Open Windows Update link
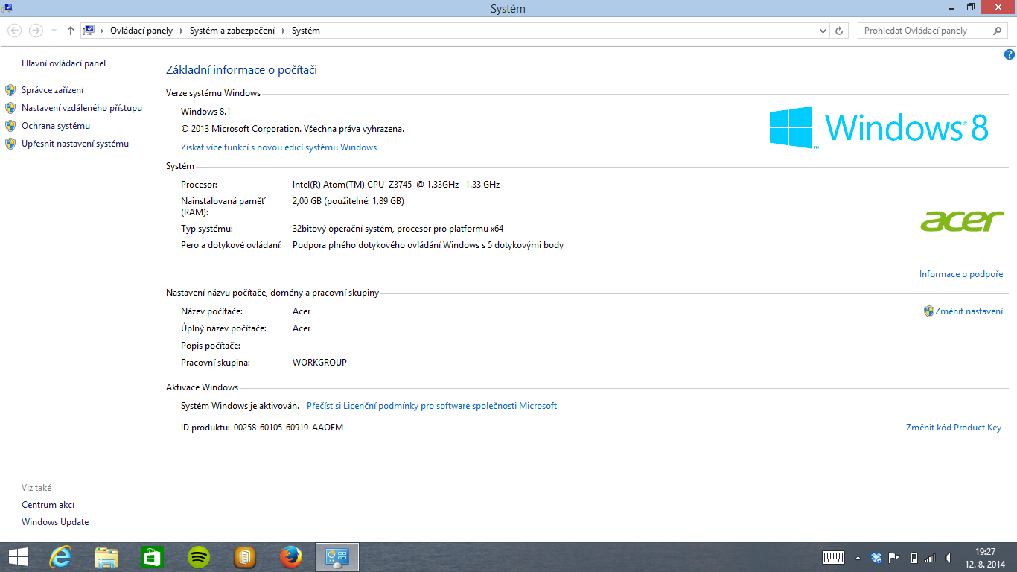Screen dimensions: 1017x572 pos(55,522)
